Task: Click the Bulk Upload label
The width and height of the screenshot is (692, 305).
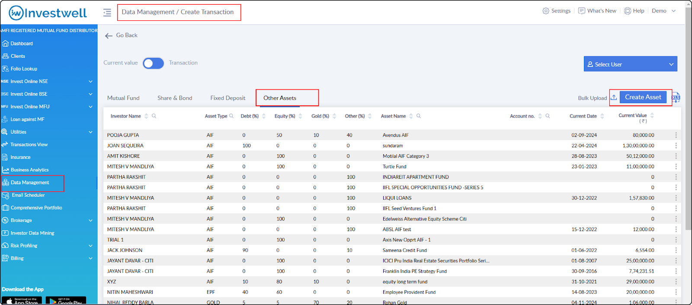Action: tap(592, 98)
